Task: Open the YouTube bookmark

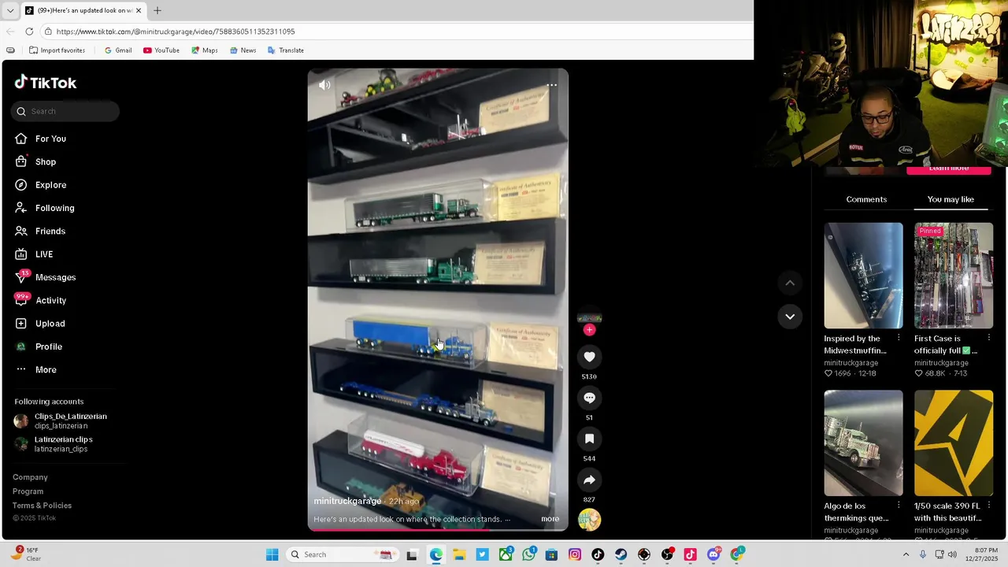Action: point(161,50)
